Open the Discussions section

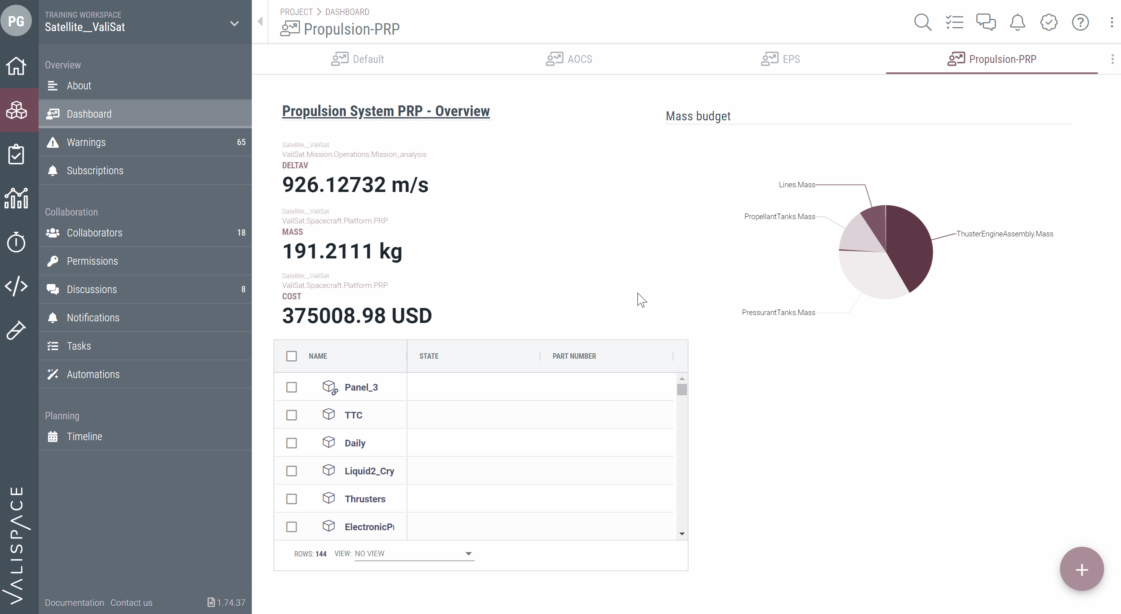(x=91, y=289)
